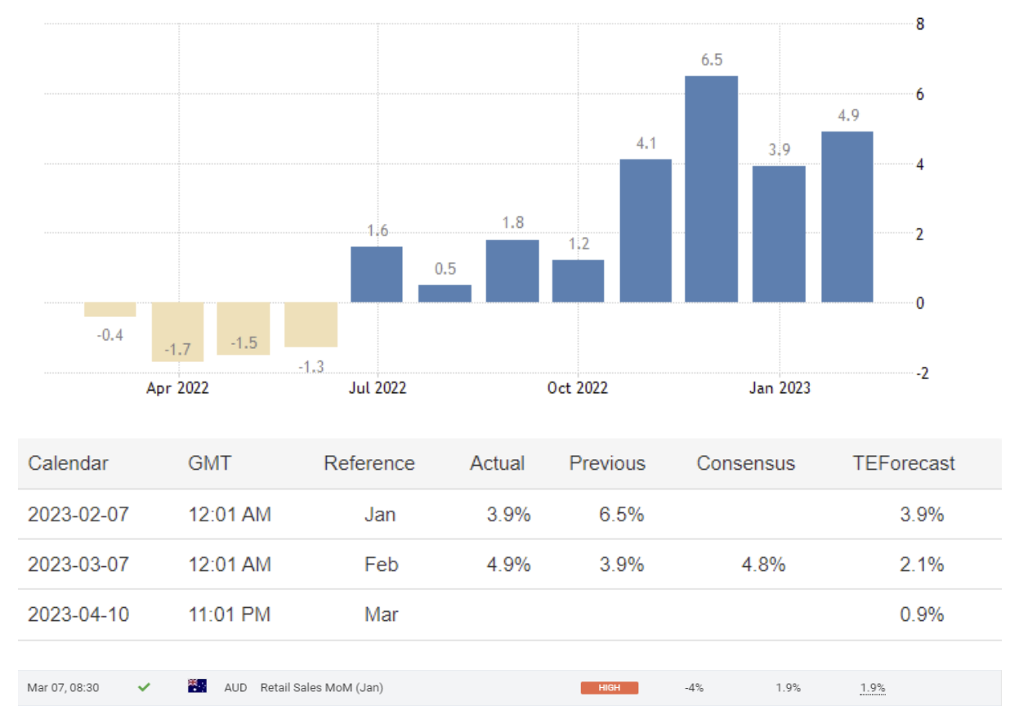1010x719 pixels.
Task: Click the orange HIGH impact badge
Action: 609,688
